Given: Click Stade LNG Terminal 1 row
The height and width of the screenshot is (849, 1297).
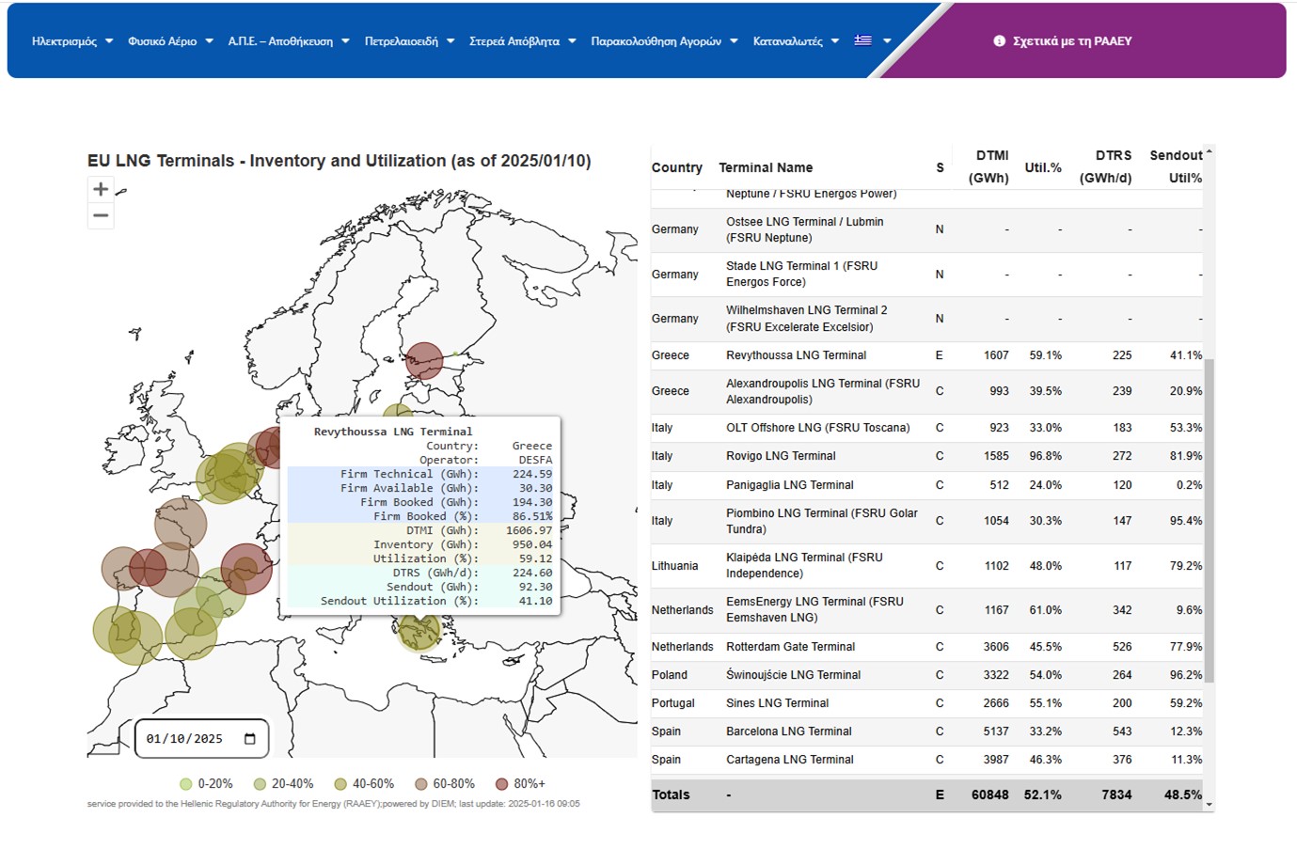Looking at the screenshot, I should coord(926,274).
